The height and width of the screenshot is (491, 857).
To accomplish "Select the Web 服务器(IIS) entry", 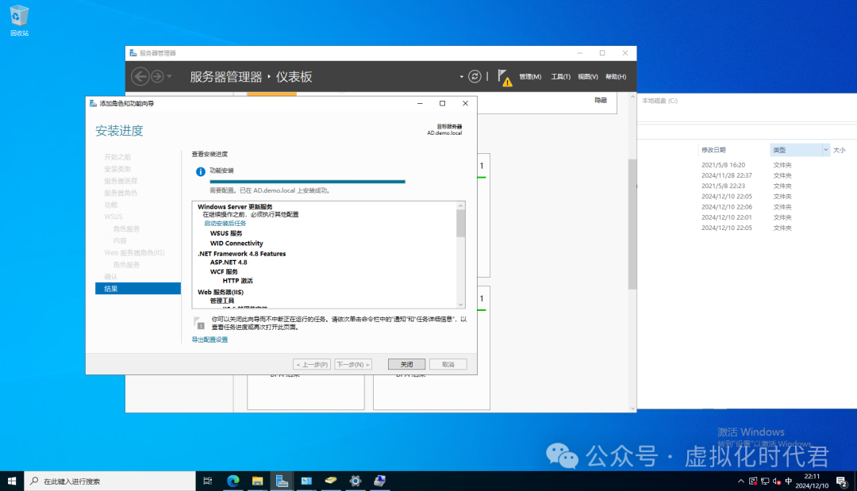I will point(221,292).
